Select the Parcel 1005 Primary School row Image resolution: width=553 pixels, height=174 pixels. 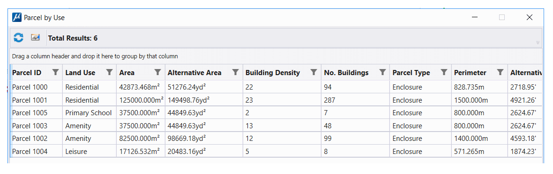point(276,113)
